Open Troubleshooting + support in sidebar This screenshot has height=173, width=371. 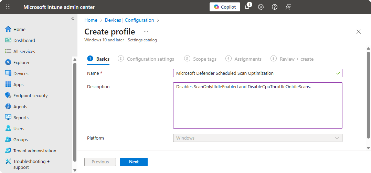point(31,164)
